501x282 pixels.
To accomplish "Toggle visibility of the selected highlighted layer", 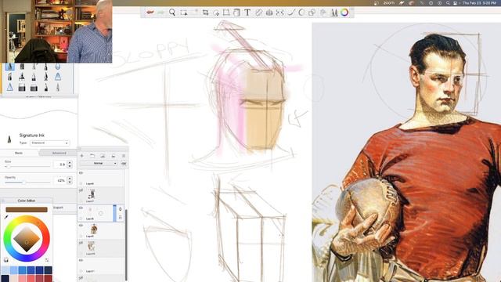I will pyautogui.click(x=81, y=208).
